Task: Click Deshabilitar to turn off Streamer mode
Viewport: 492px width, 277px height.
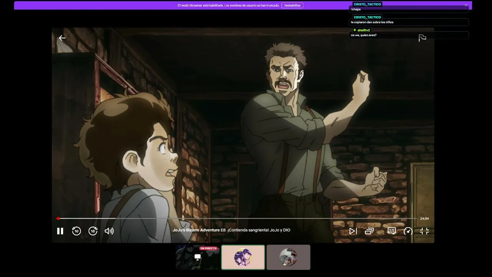Action: click(293, 5)
